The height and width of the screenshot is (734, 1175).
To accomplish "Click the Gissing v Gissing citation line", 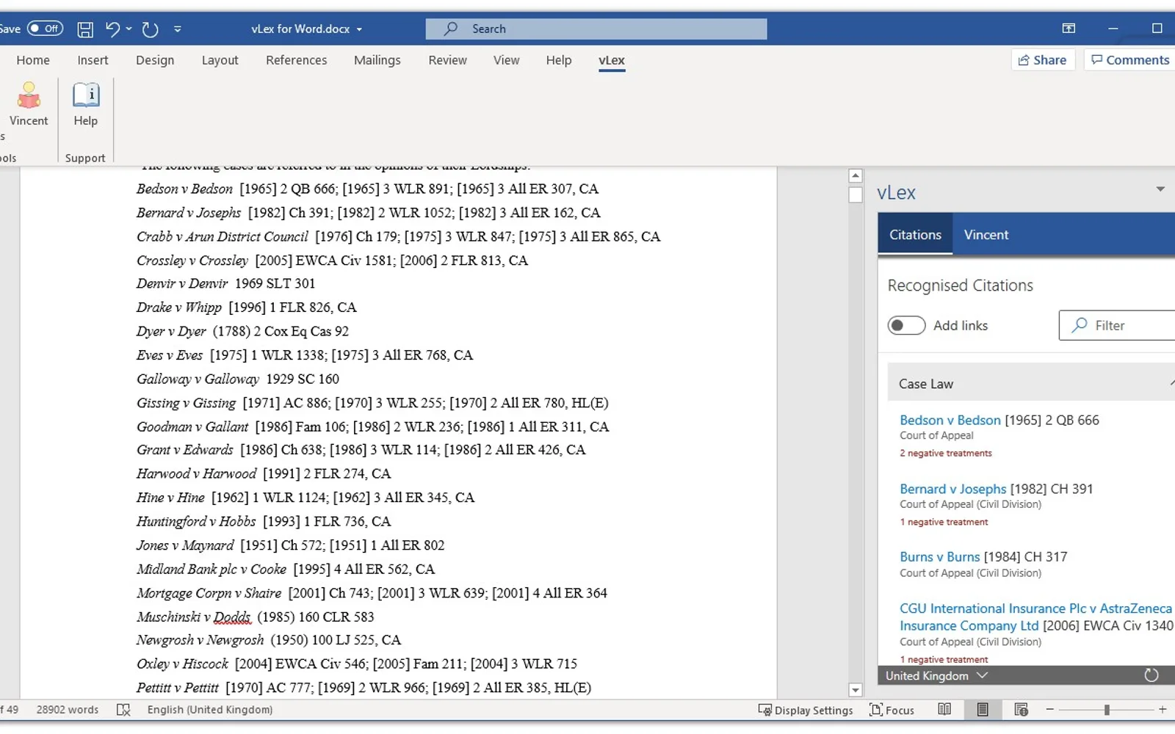I will click(x=372, y=402).
